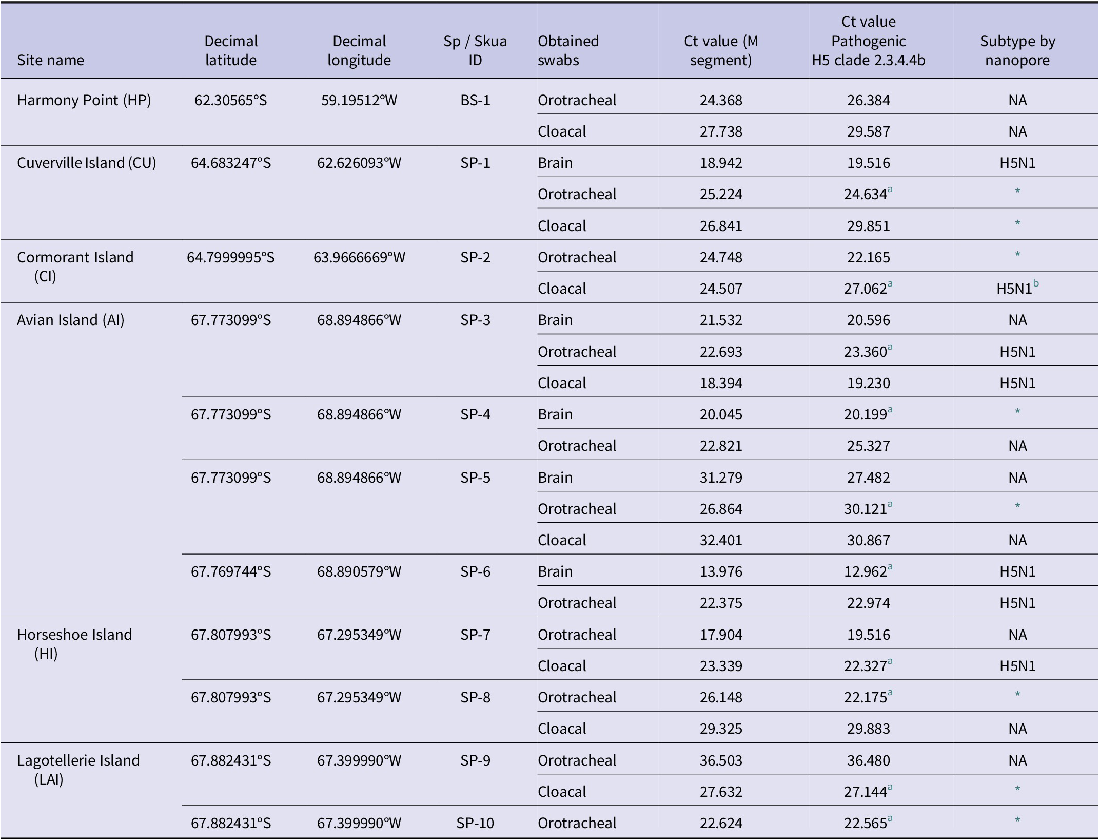
Task: Click footnote 'a' beside 20.199 value
Action: coord(890,410)
